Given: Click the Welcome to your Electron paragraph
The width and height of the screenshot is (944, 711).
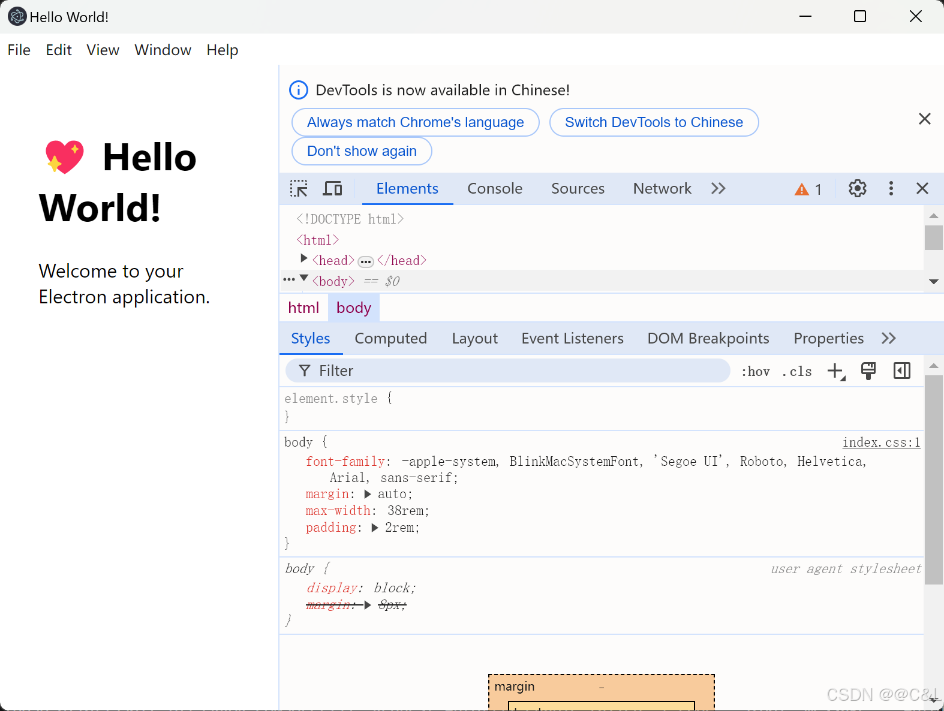Looking at the screenshot, I should pyautogui.click(x=124, y=284).
